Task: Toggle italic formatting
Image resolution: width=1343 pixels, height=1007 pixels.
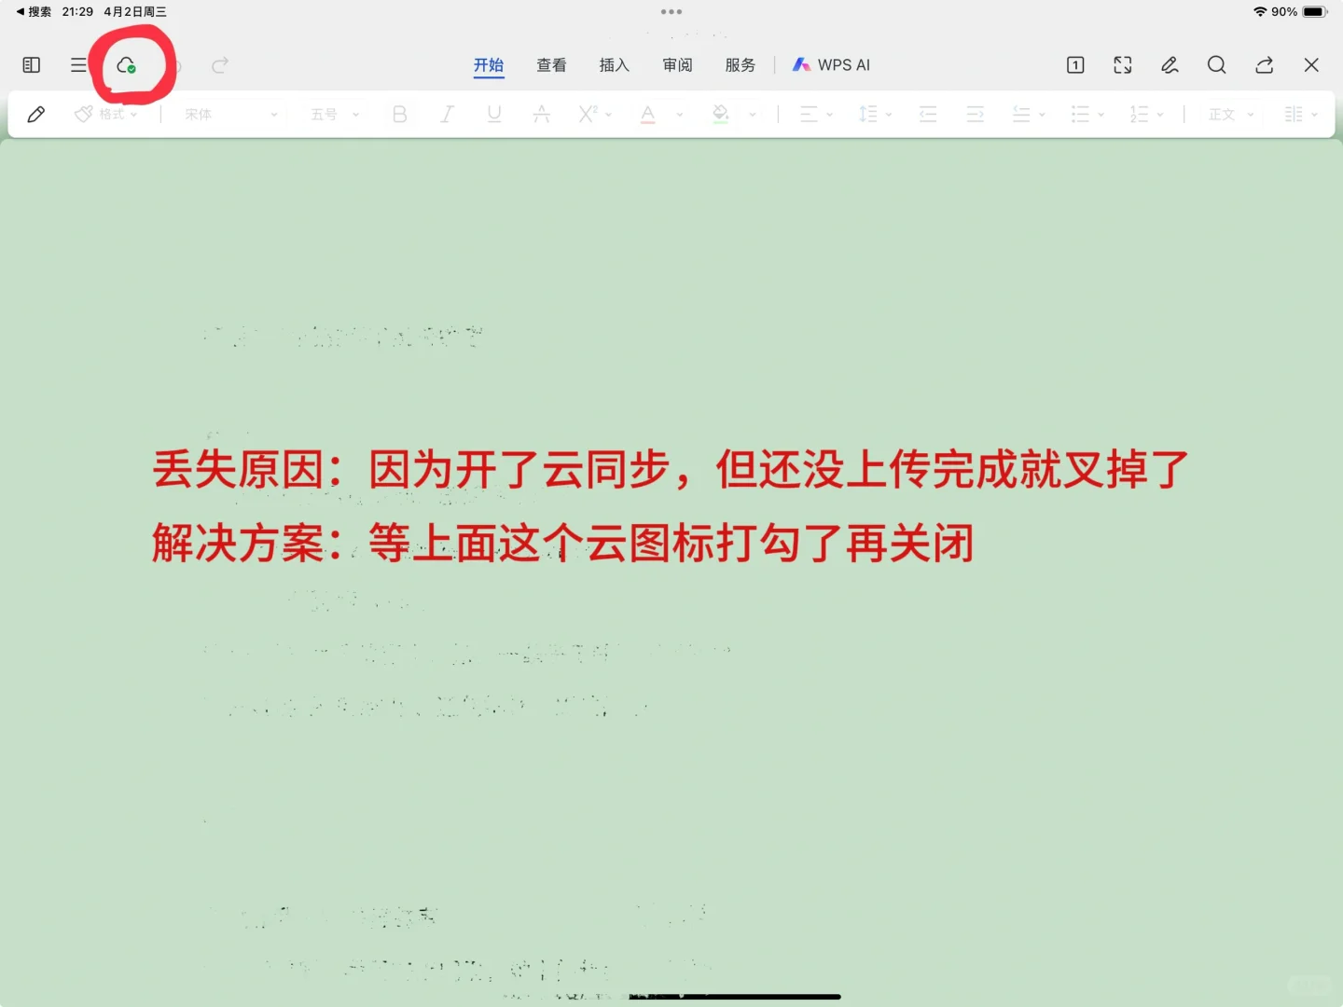Action: pyautogui.click(x=447, y=114)
